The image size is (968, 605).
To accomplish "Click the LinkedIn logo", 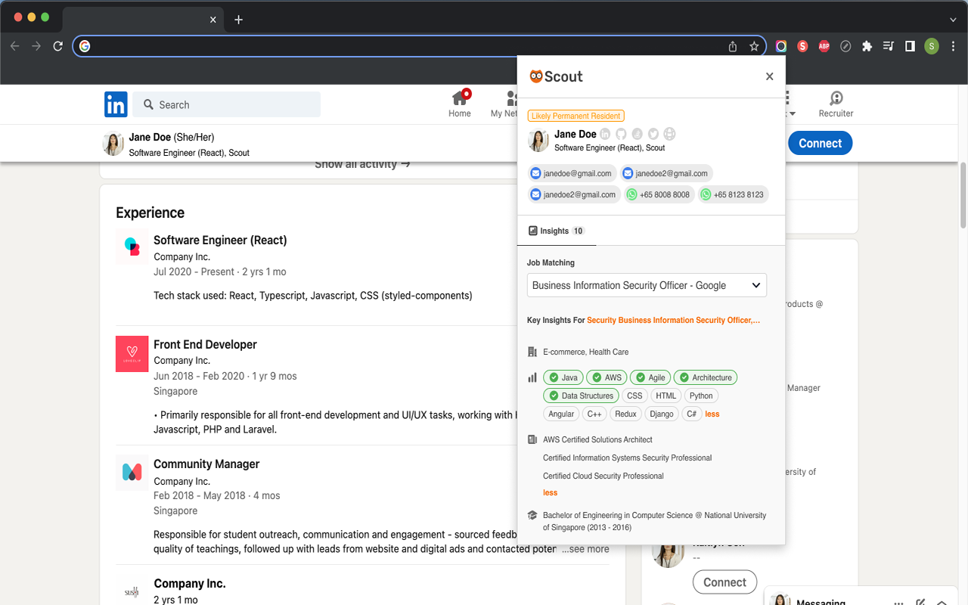I will coord(116,104).
